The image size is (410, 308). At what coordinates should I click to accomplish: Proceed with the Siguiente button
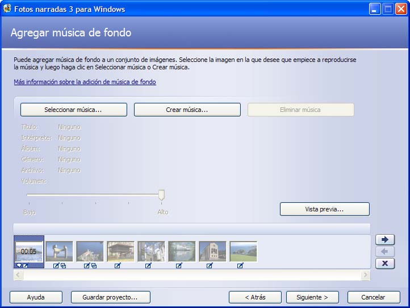tap(312, 297)
